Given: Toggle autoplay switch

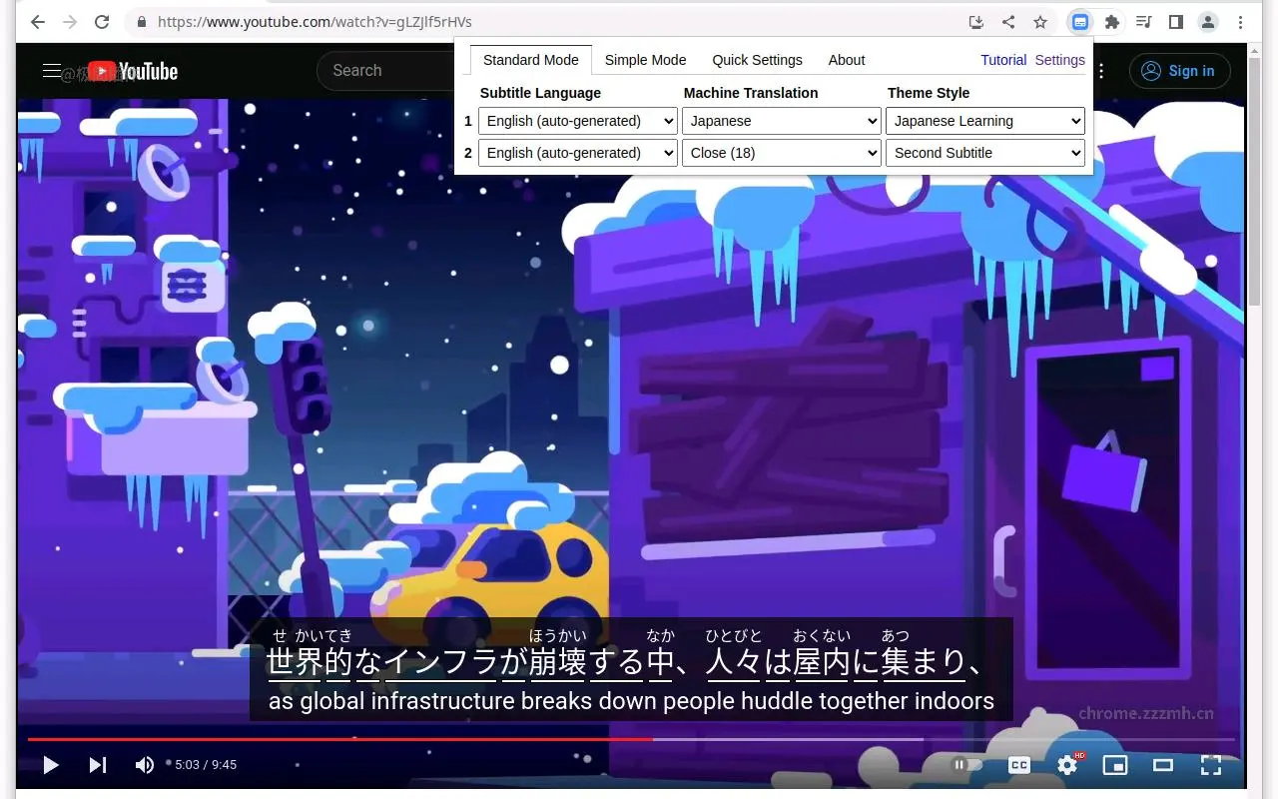Looking at the screenshot, I should [966, 765].
